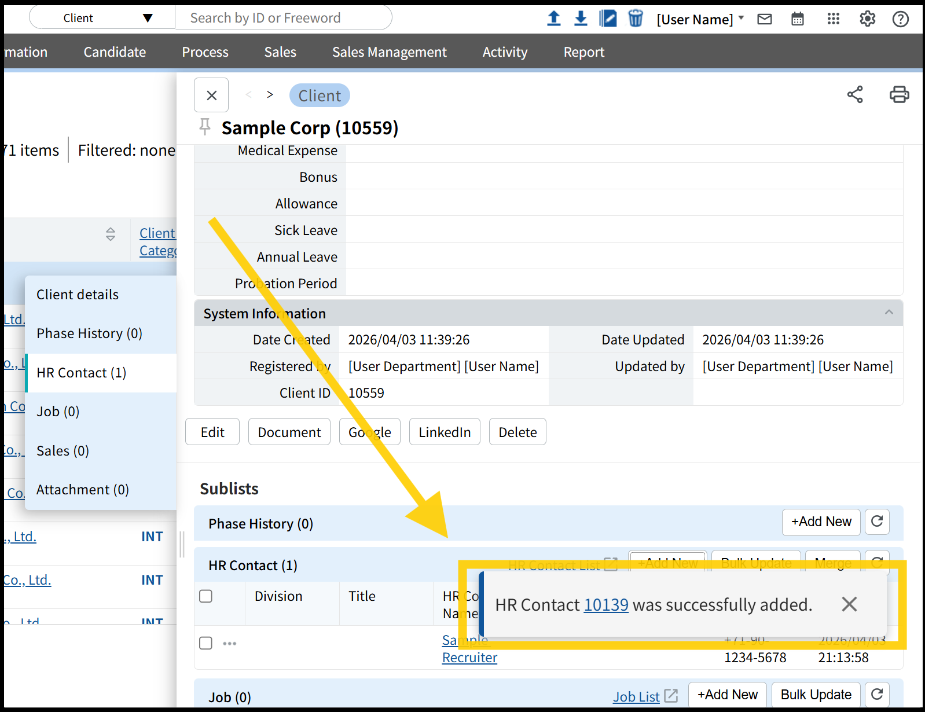Open the Sales Management menu
The width and height of the screenshot is (925, 712).
click(389, 52)
